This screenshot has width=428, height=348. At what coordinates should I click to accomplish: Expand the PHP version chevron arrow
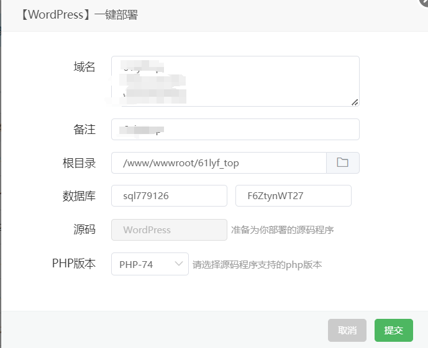[x=179, y=264]
